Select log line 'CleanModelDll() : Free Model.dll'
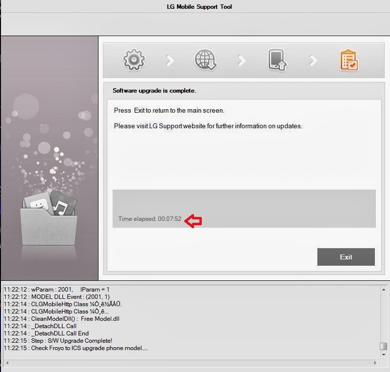390x372 pixels. click(x=61, y=319)
